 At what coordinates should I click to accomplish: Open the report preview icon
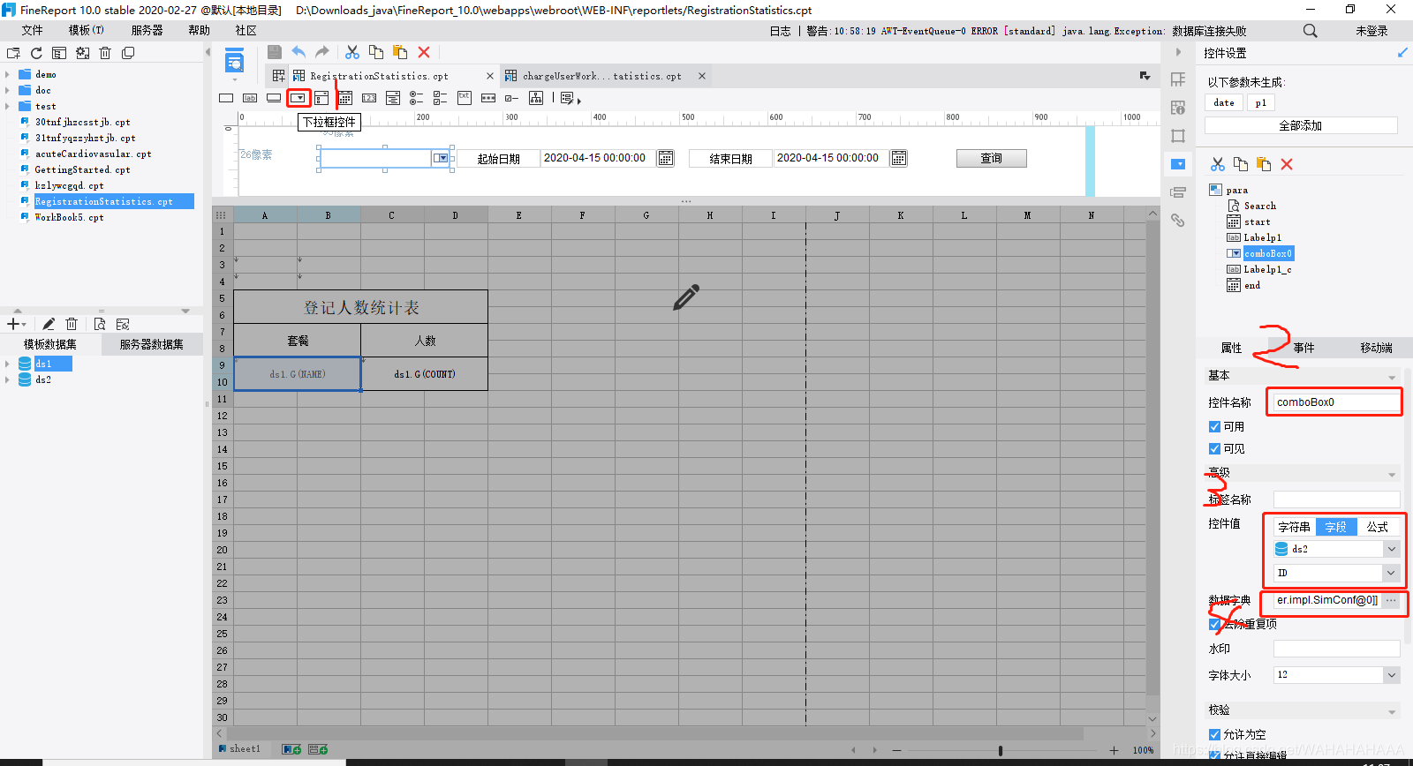pyautogui.click(x=234, y=62)
